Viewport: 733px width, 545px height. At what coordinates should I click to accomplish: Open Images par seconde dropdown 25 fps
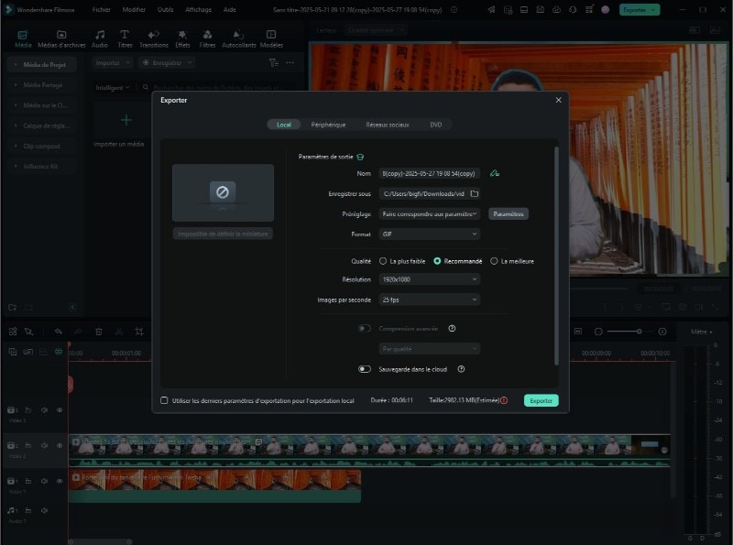(429, 300)
